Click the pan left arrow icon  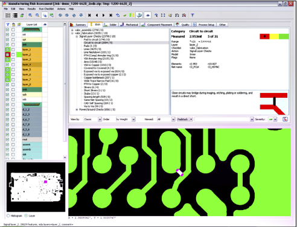coord(60,15)
